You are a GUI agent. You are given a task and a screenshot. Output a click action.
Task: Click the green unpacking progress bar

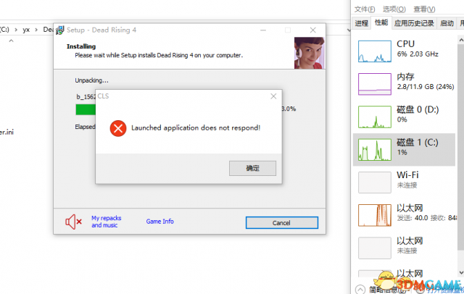86,109
